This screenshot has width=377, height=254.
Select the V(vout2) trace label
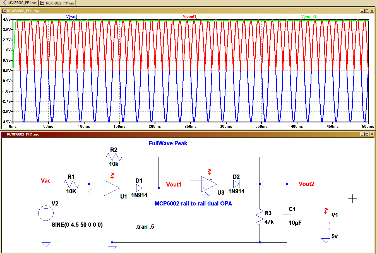click(x=308, y=16)
